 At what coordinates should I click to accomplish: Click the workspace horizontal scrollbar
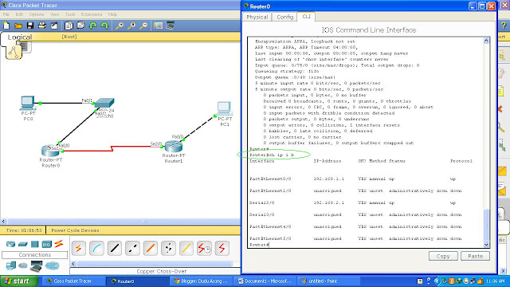point(121,222)
